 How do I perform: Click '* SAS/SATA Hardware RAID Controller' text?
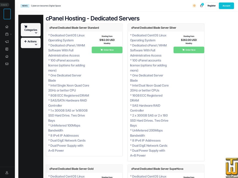pos(68,103)
